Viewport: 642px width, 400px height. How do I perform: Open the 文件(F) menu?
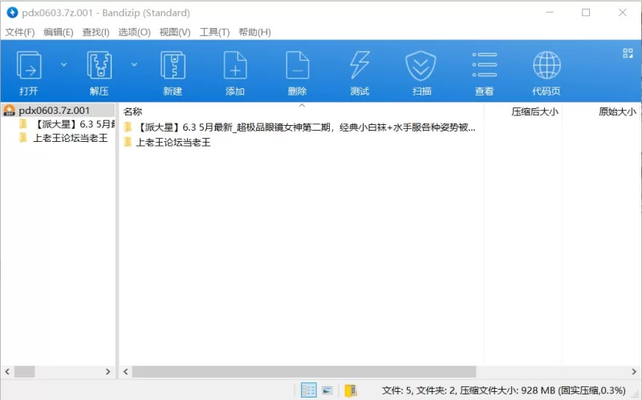click(x=19, y=32)
